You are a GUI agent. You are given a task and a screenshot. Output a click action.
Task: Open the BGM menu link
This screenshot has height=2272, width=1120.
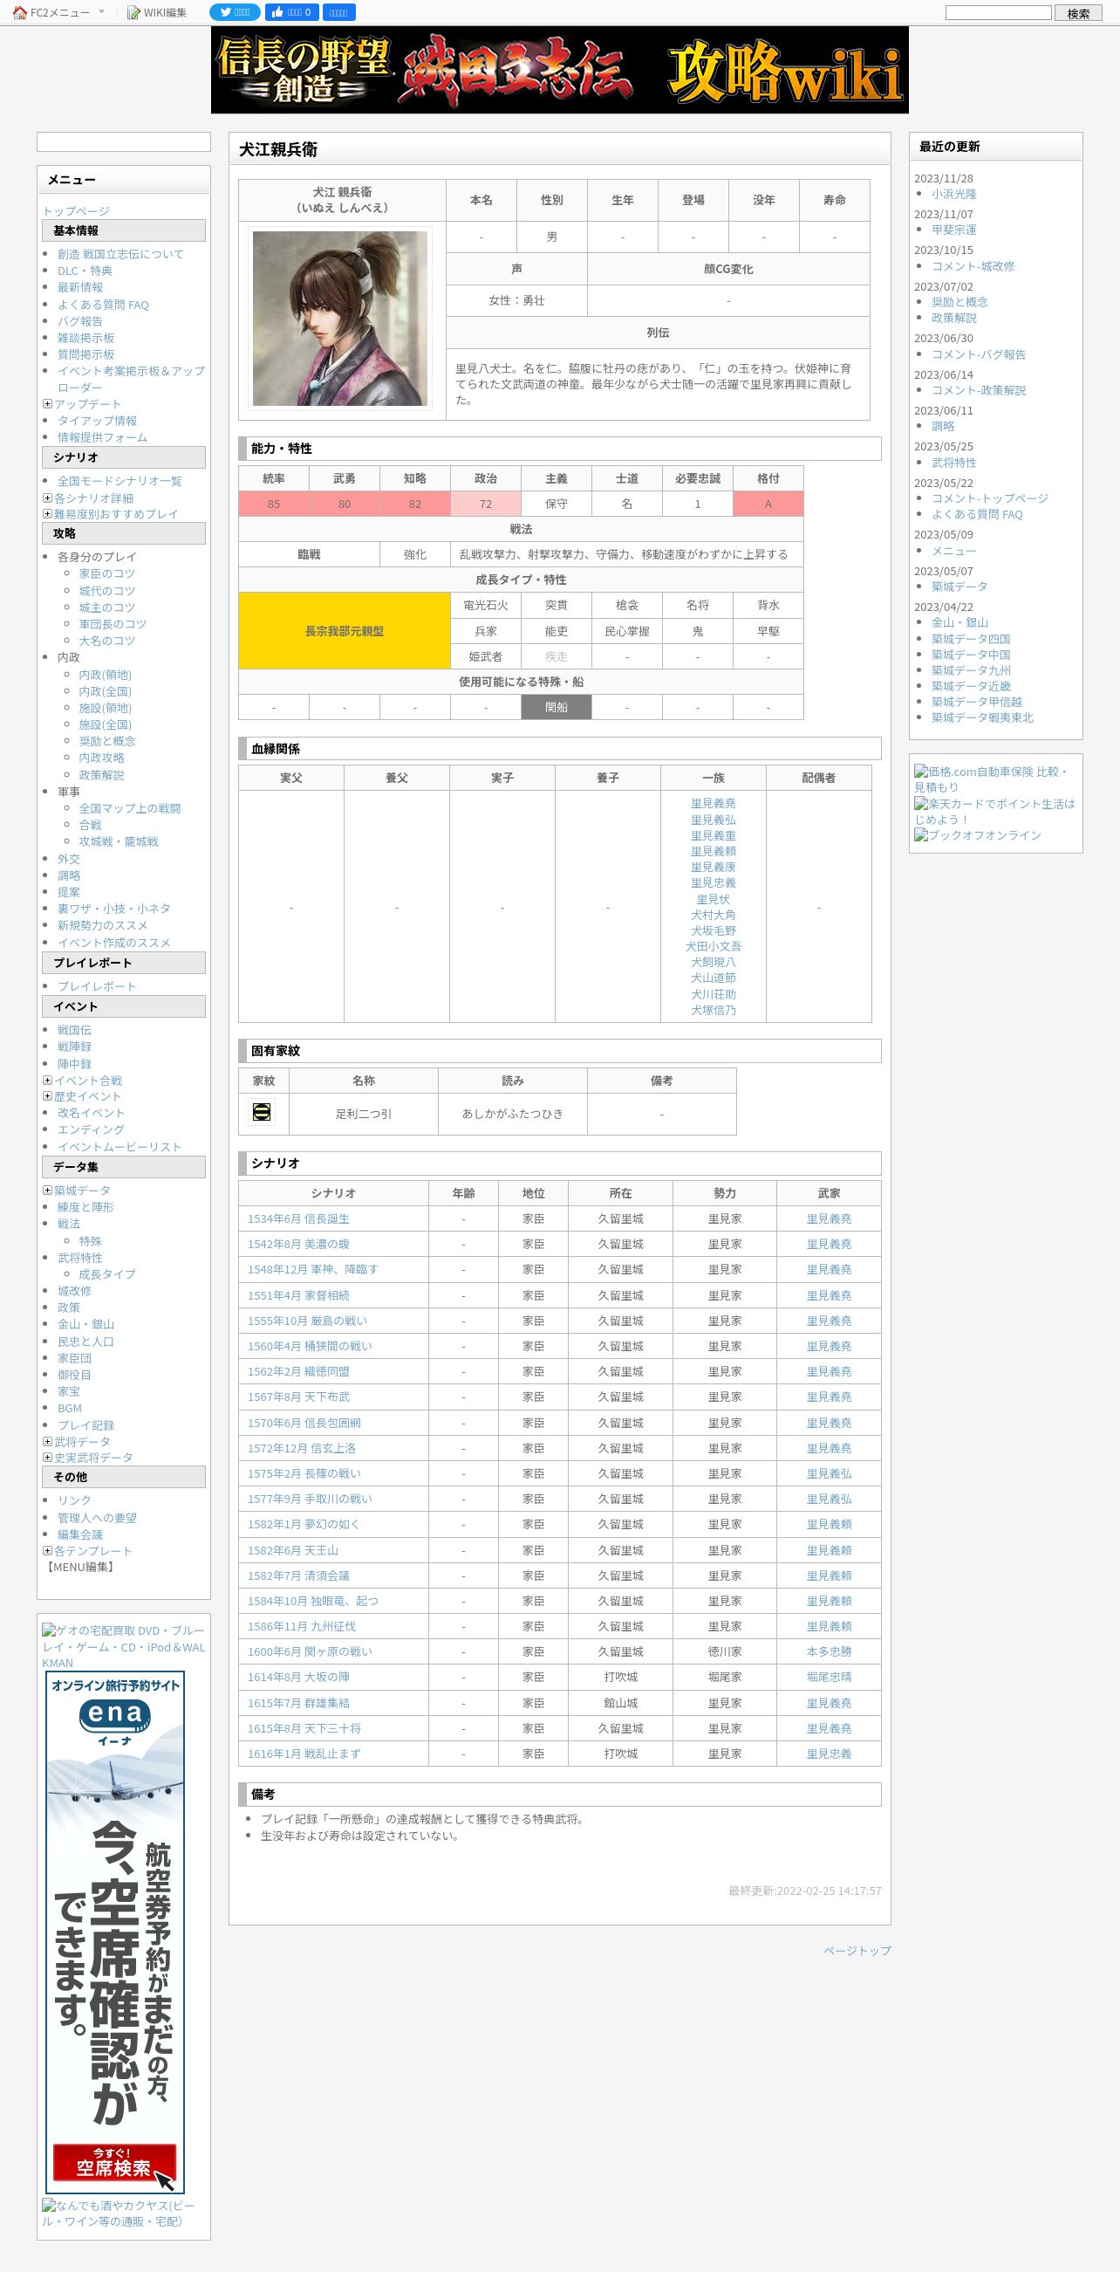click(x=70, y=1409)
